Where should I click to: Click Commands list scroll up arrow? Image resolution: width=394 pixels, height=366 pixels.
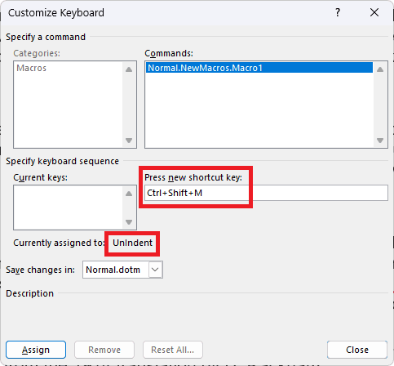click(380, 69)
